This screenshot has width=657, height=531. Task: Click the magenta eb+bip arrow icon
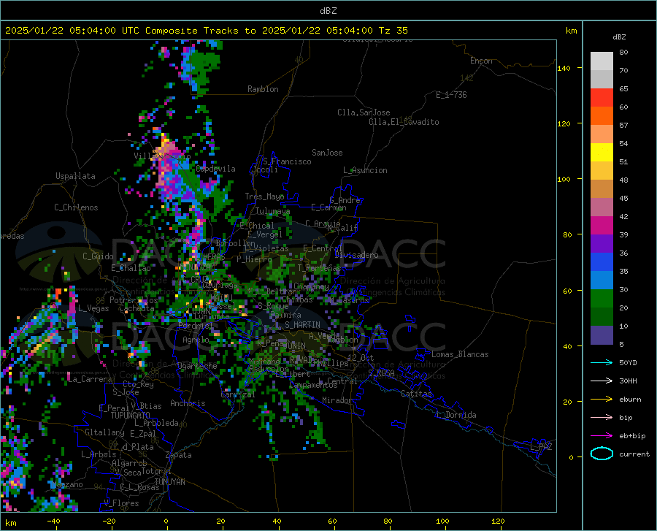(602, 436)
